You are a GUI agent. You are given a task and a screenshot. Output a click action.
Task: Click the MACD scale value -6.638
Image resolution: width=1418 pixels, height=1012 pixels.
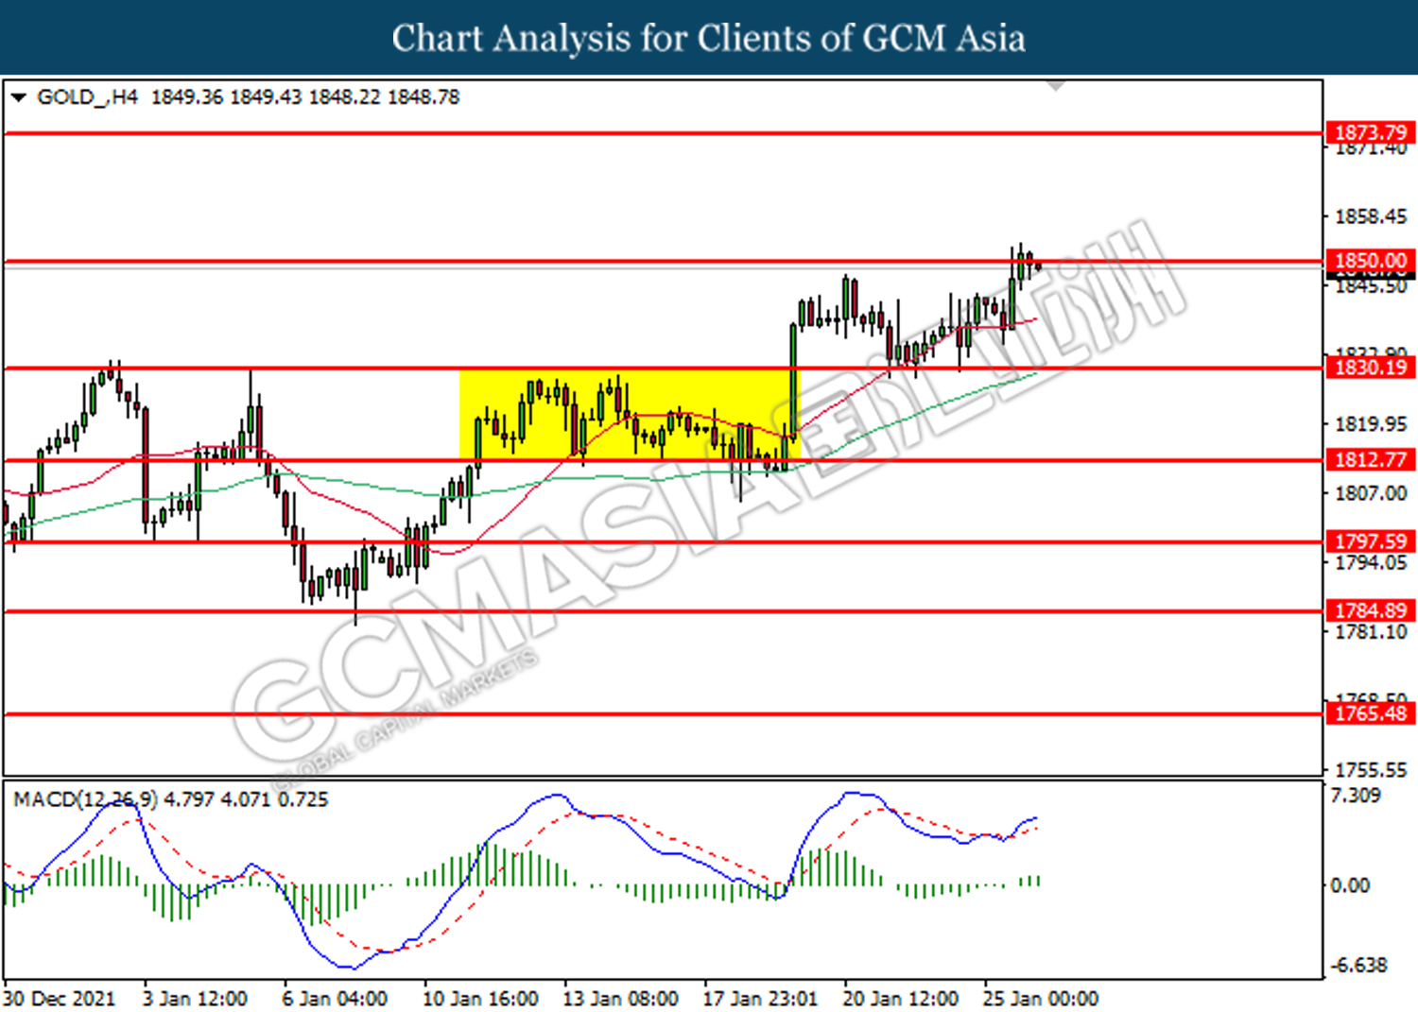[x=1359, y=966]
